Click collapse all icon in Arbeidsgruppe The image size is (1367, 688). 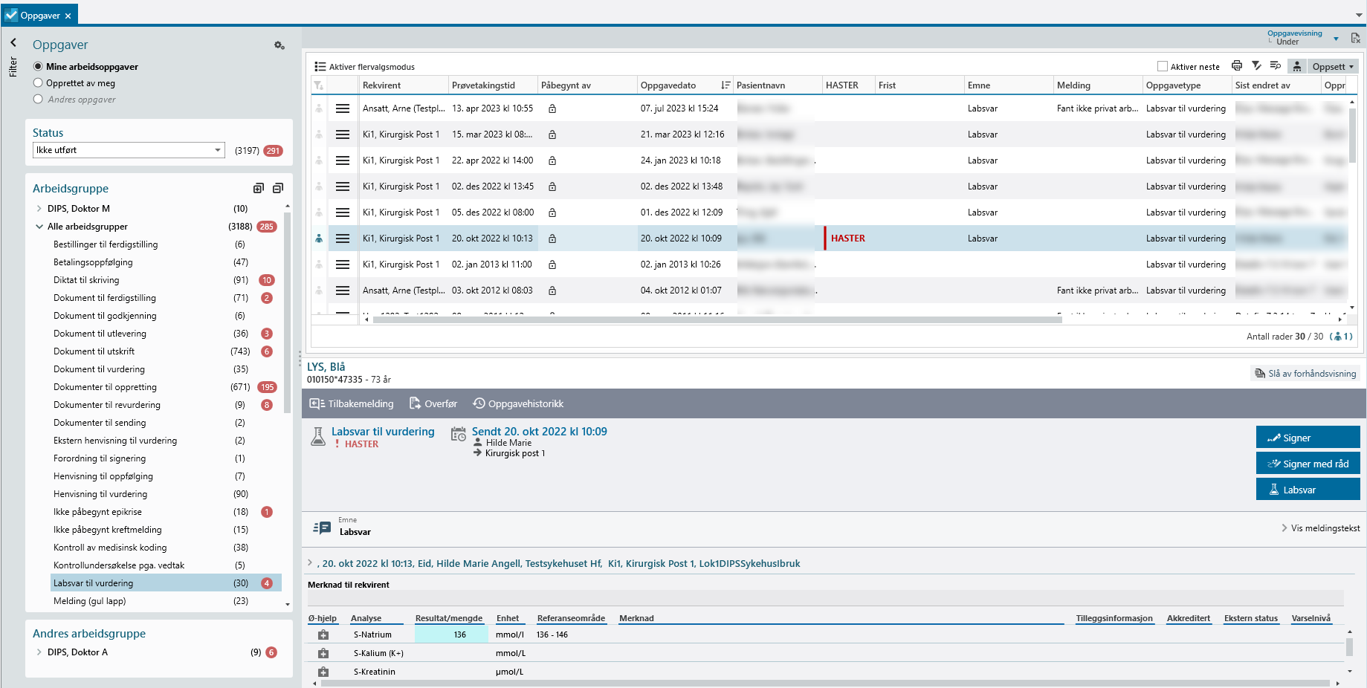point(278,189)
